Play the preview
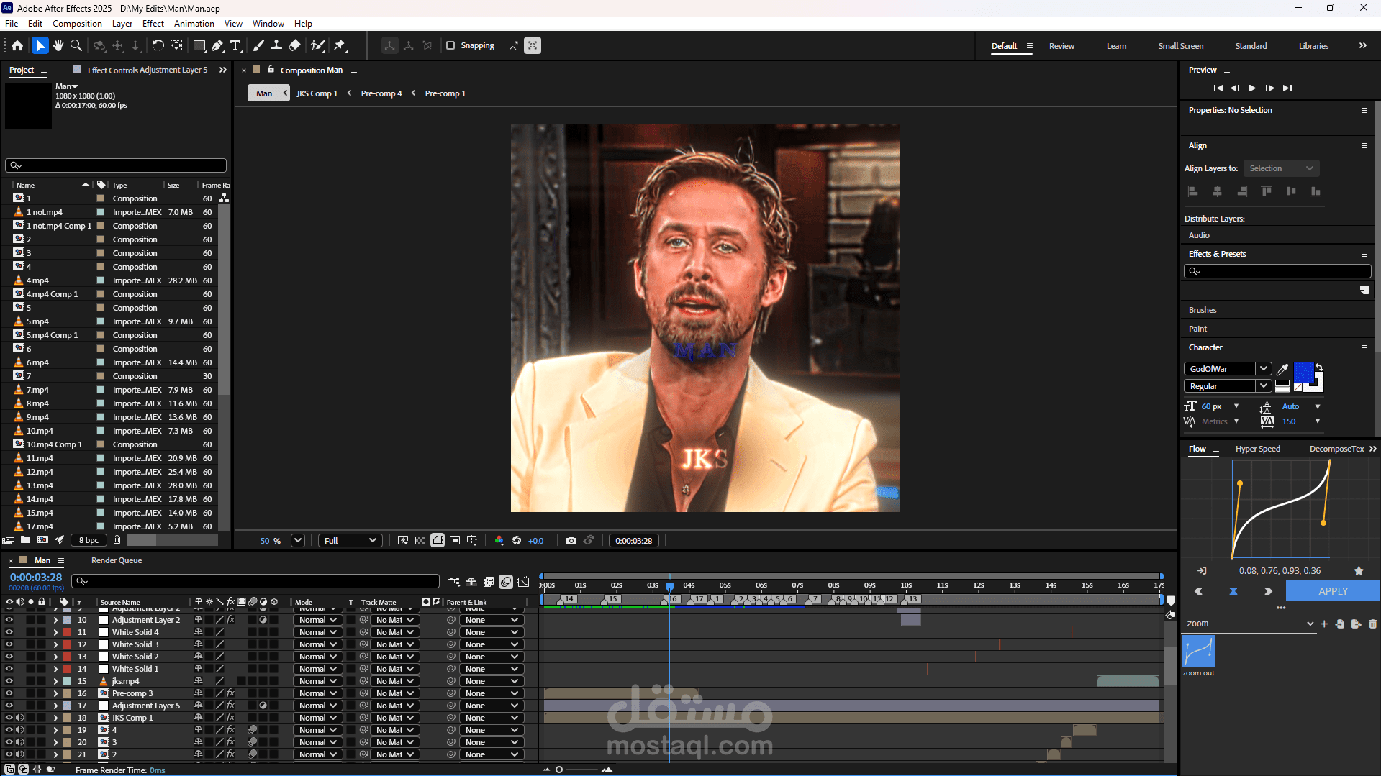This screenshot has width=1381, height=776. 1252,88
